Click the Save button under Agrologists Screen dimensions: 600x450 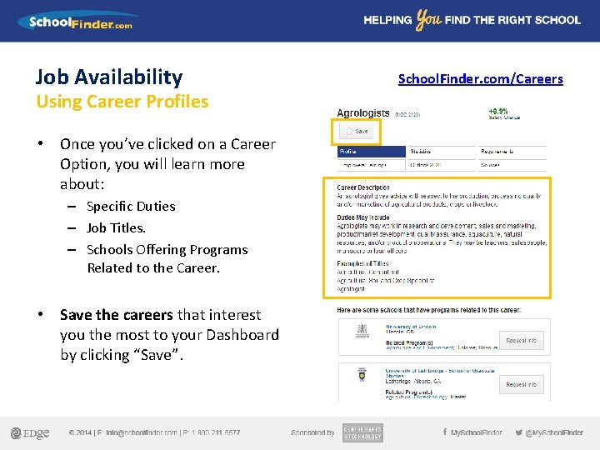[357, 132]
